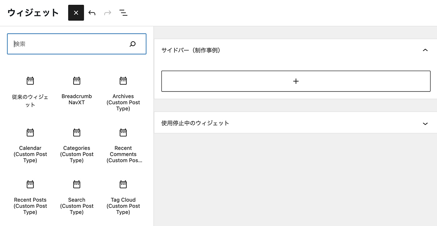Collapse the サイドバー（制作事例） panel chevron
Image resolution: width=437 pixels, height=226 pixels.
pos(425,50)
